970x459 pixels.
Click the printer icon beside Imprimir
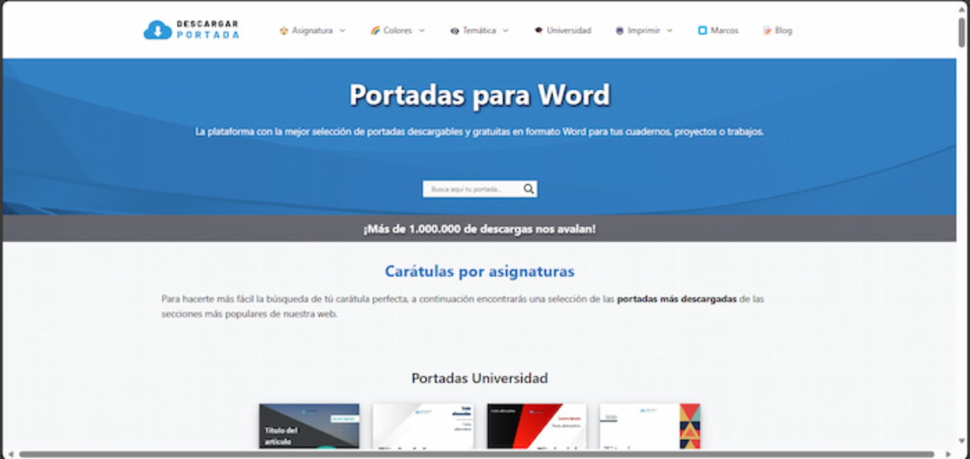click(x=620, y=30)
